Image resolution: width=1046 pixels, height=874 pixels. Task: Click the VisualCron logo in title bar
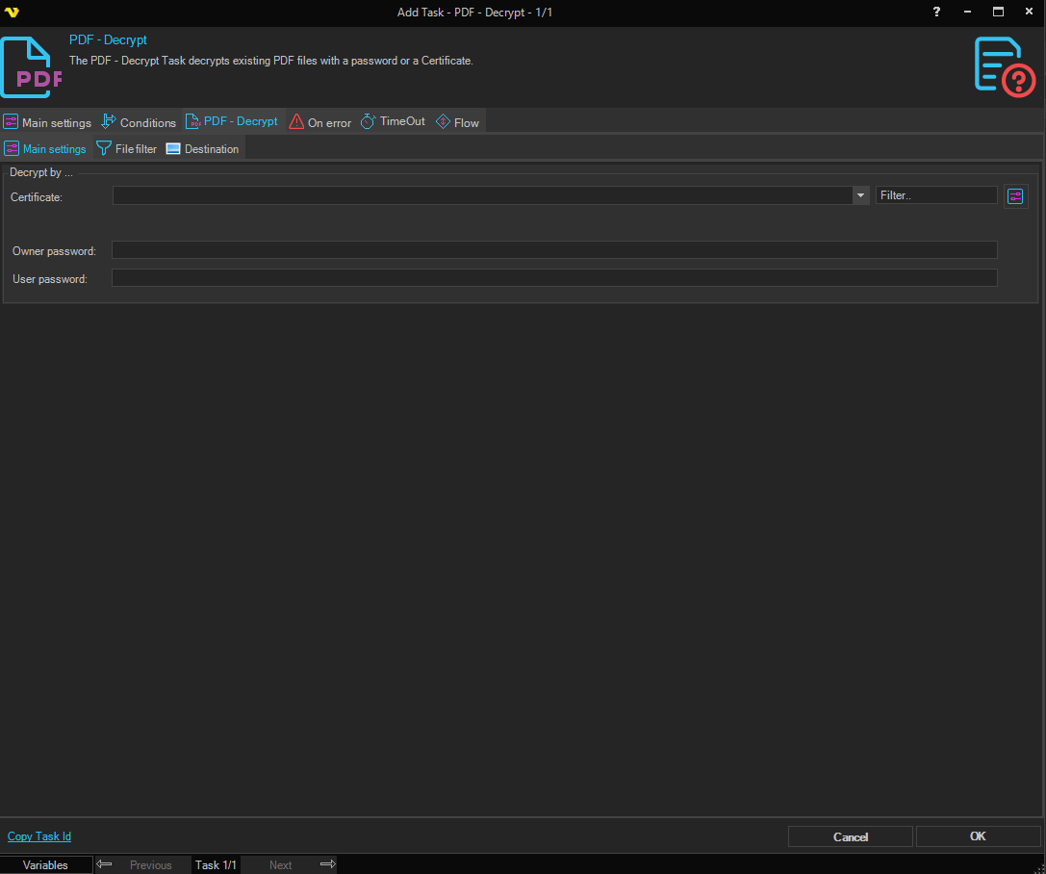12,12
